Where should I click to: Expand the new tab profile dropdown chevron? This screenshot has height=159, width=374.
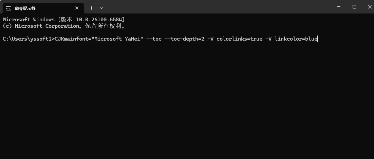101,8
